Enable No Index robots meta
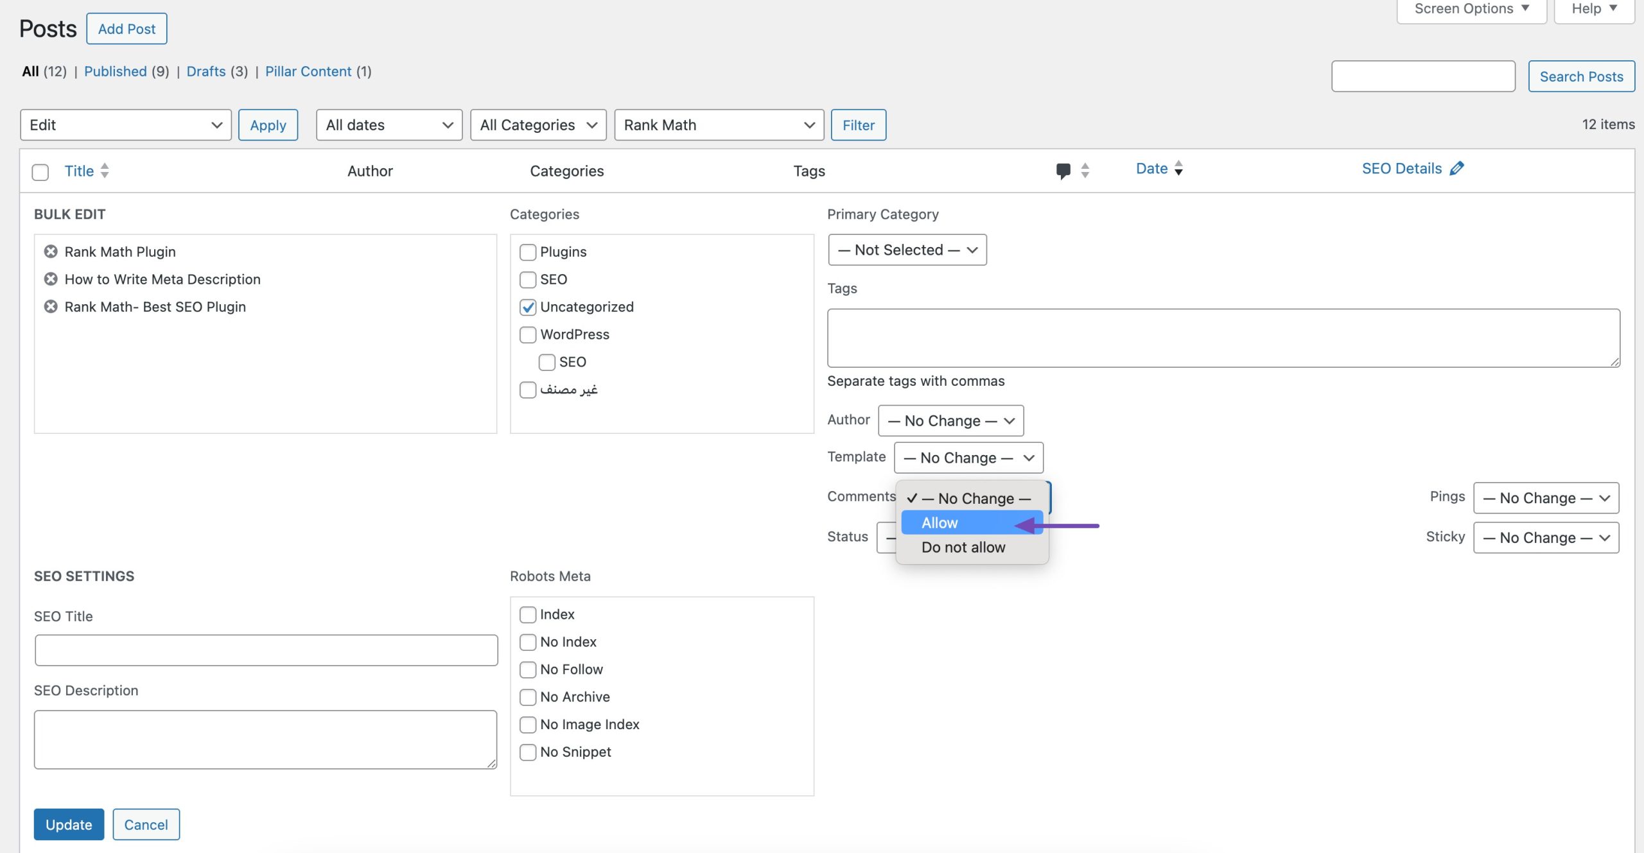Image resolution: width=1644 pixels, height=853 pixels. click(528, 642)
